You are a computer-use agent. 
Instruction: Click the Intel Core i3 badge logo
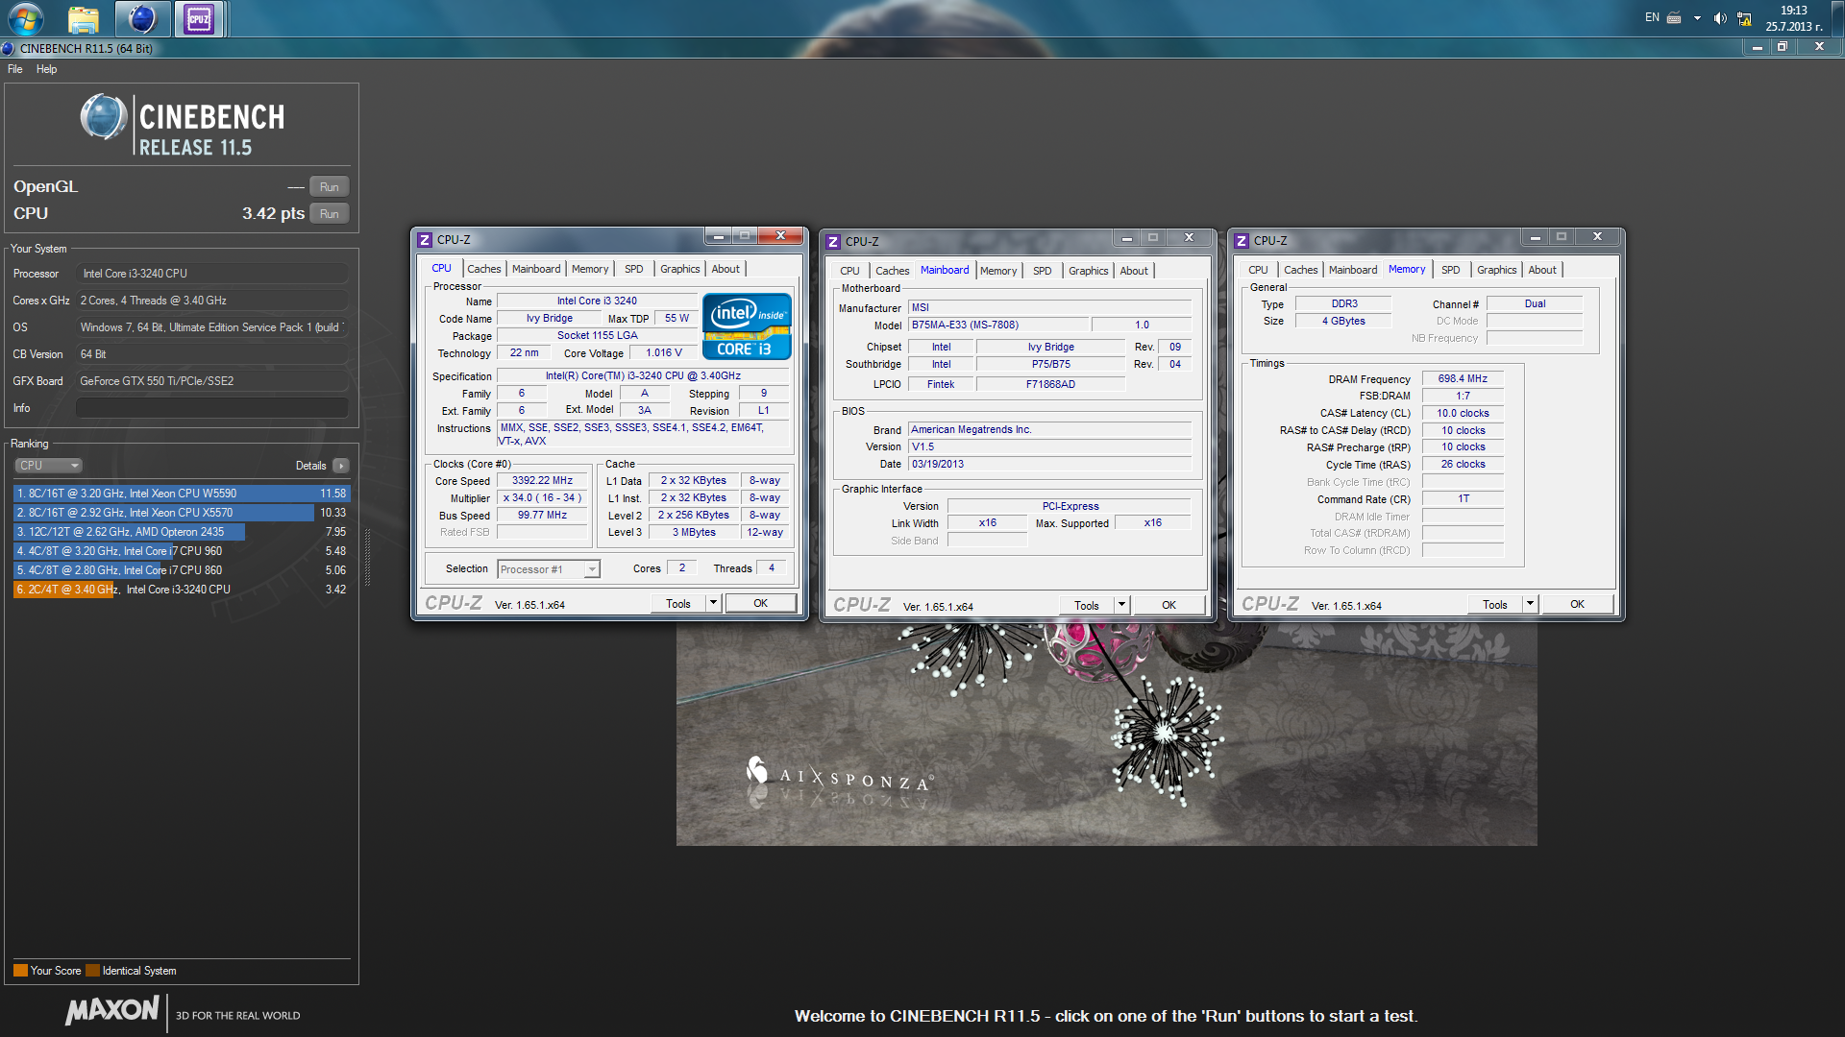[x=747, y=326]
